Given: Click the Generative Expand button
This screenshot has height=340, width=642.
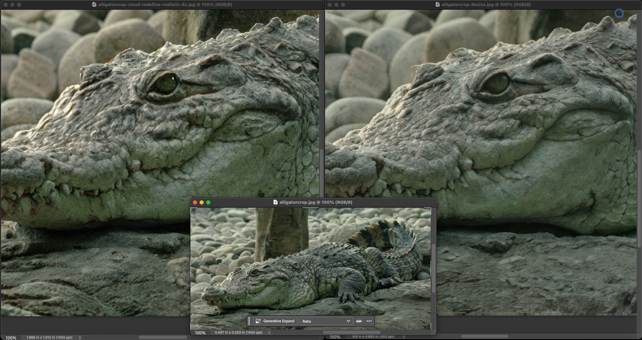Looking at the screenshot, I should point(275,321).
